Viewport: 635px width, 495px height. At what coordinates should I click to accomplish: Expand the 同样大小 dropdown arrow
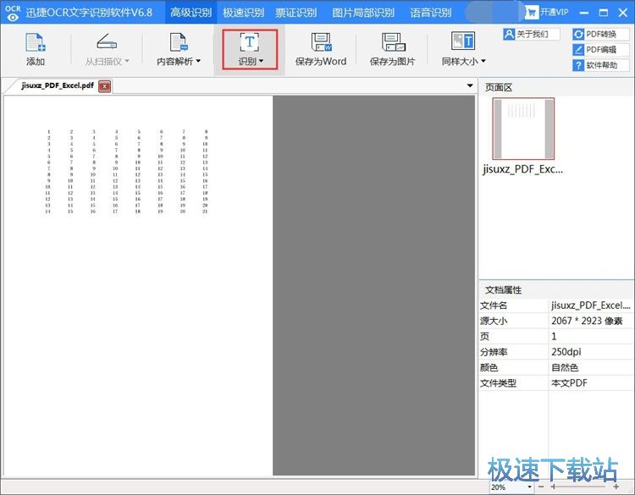483,61
